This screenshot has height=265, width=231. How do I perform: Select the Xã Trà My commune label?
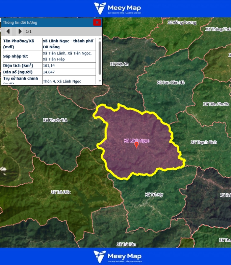pyautogui.click(x=154, y=195)
